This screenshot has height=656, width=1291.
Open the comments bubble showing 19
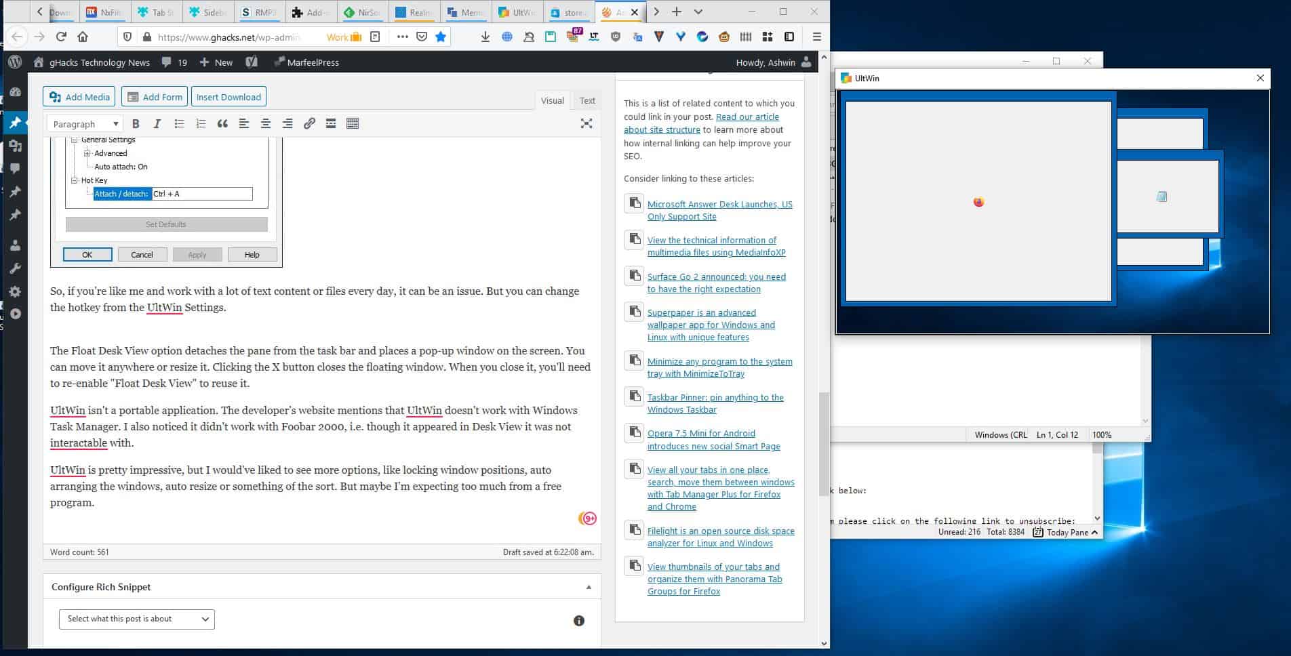tap(174, 62)
